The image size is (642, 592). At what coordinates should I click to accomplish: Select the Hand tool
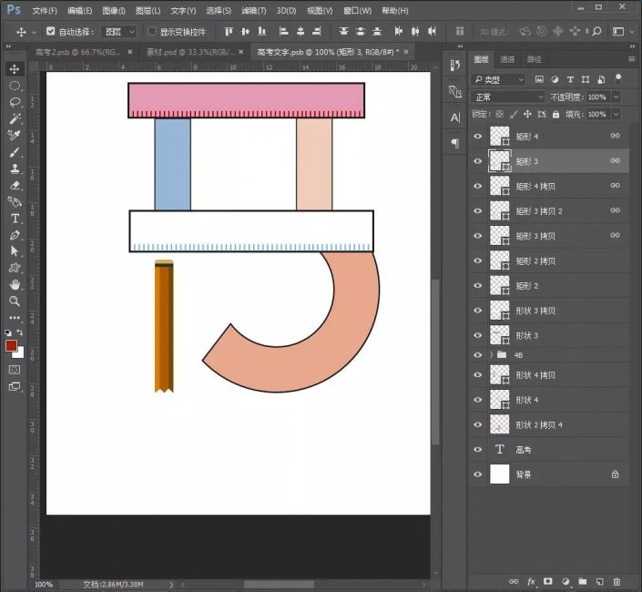tap(15, 284)
